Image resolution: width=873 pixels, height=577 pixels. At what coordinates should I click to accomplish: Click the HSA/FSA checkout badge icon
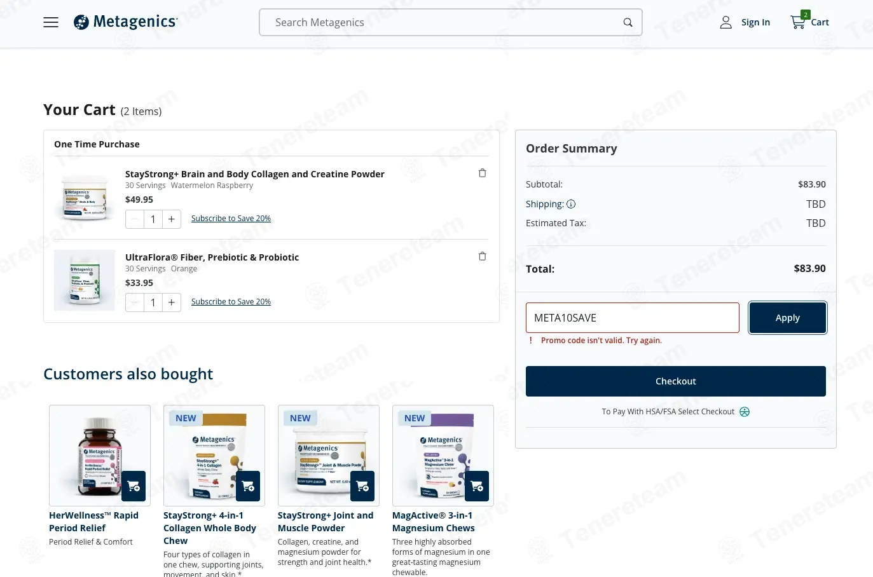745,412
